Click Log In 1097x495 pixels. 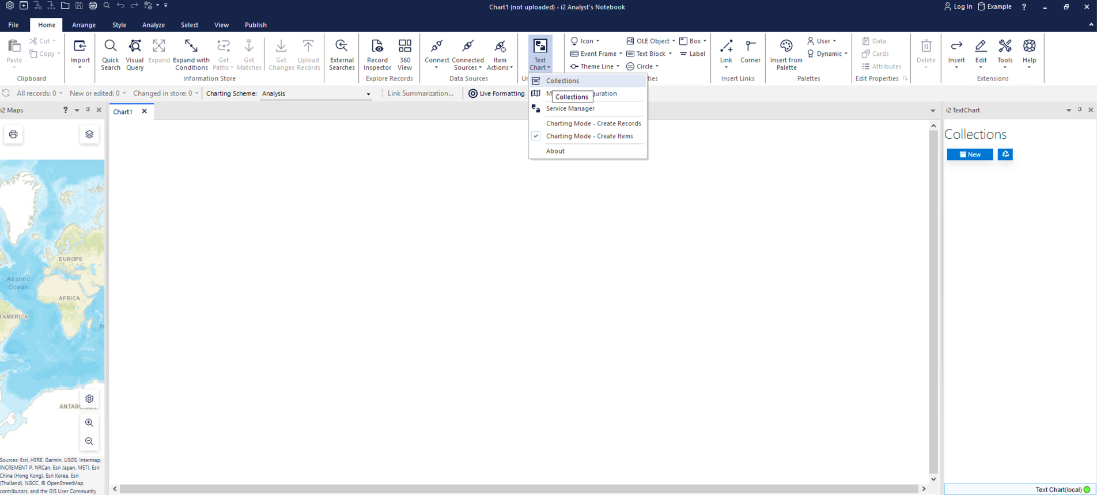click(x=958, y=7)
